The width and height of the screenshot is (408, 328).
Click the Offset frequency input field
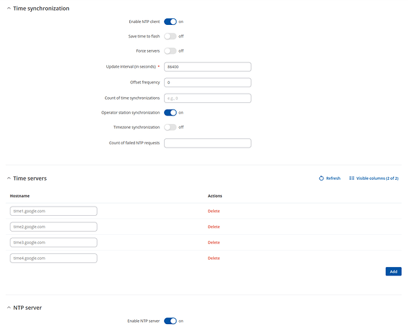click(x=207, y=83)
